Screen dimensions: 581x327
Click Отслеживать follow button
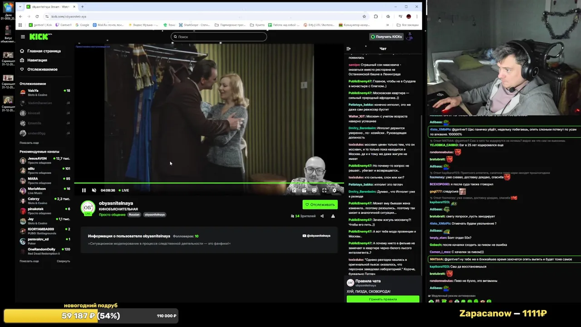pyautogui.click(x=320, y=204)
